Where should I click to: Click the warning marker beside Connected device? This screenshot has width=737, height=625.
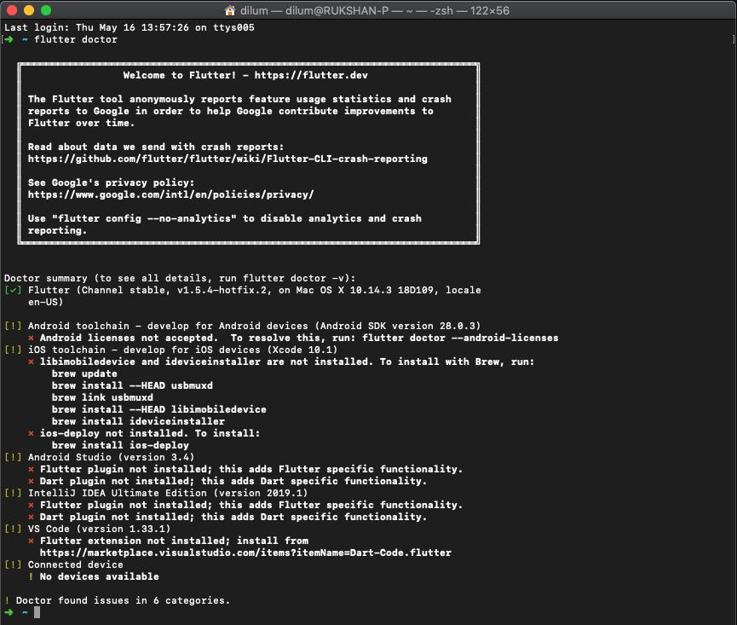[13, 564]
